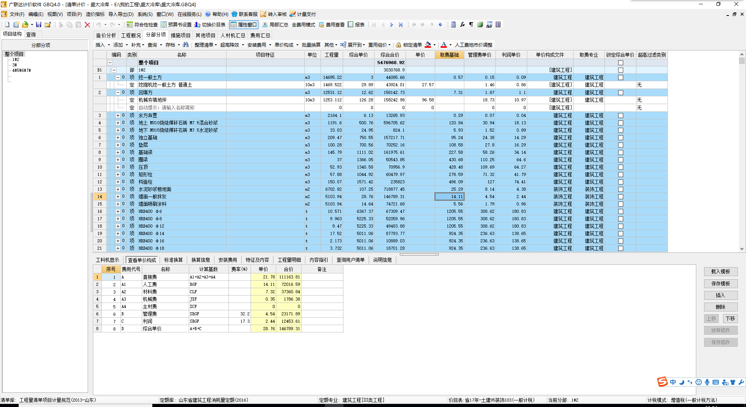Jump to last record arrow icon
This screenshot has width=746, height=407.
pyautogui.click(x=401, y=24)
